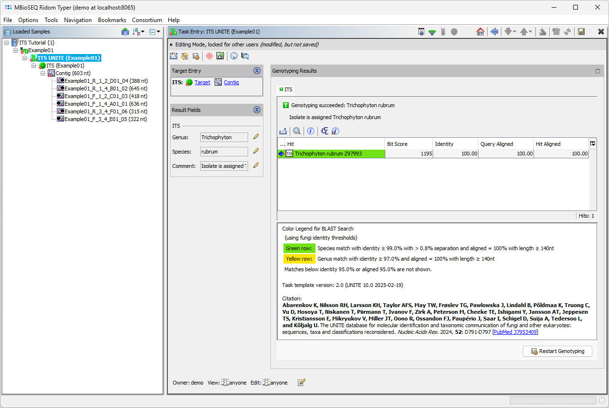Viewport: 609px width, 408px height.
Task: Click the blue info icon above the hits
Action: 311,131
